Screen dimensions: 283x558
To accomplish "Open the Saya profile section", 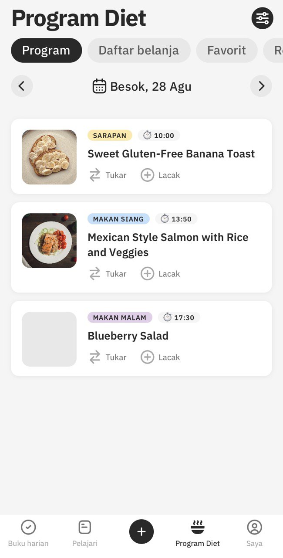I will [254, 533].
